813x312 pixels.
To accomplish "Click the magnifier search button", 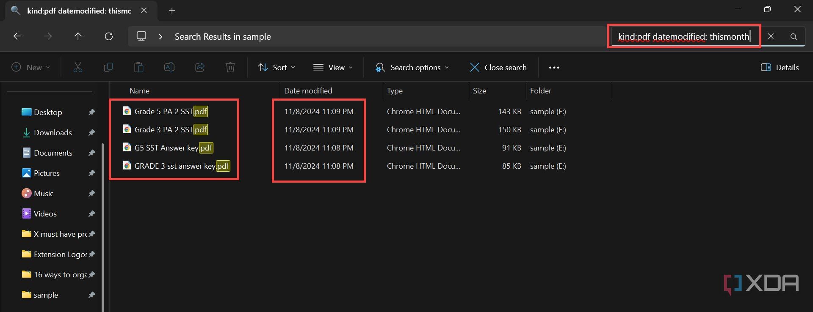I will point(794,36).
